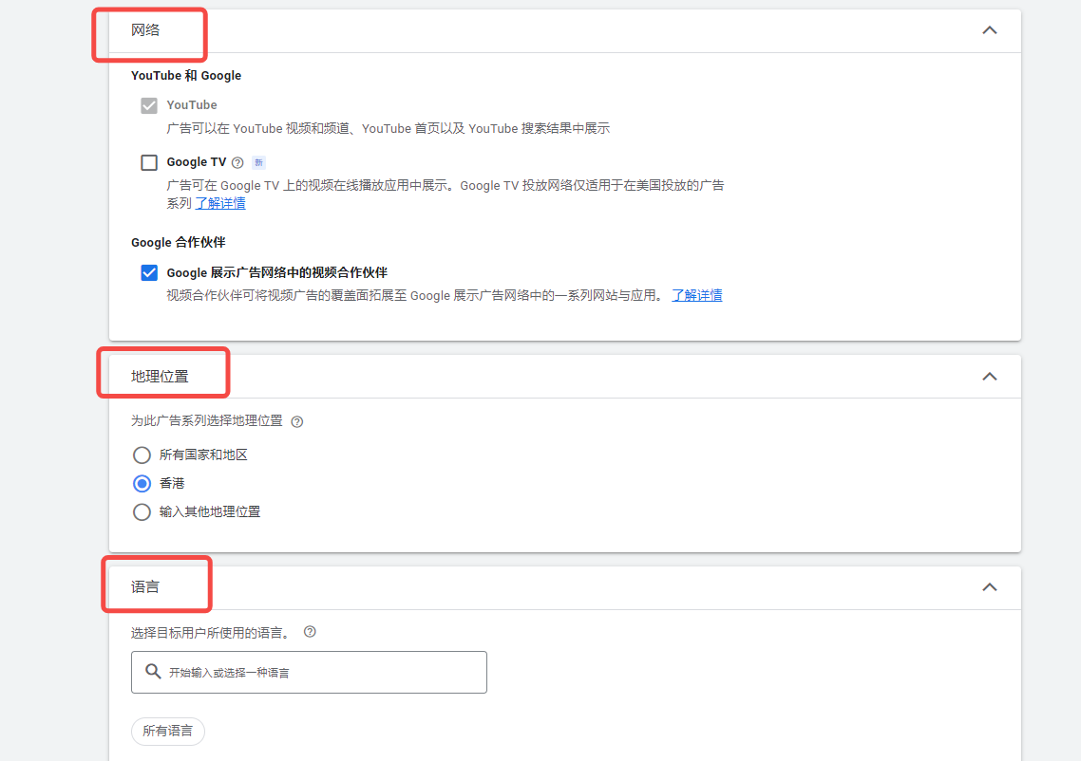Click the 网络 section header title
Viewport: 1081px width, 761px height.
coord(145,30)
